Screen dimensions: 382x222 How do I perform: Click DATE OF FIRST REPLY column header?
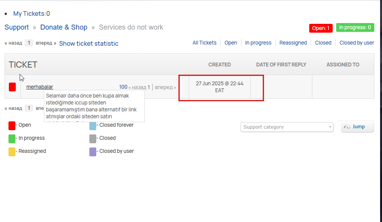281,65
